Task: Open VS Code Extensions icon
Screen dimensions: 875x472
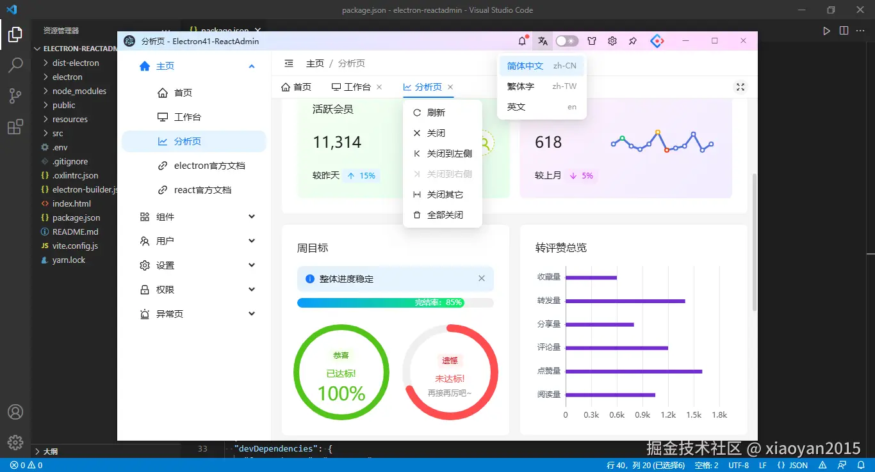Action: click(x=15, y=127)
